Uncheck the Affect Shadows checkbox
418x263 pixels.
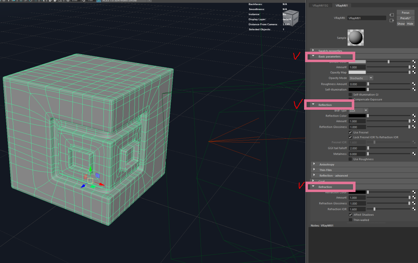[x=350, y=215]
